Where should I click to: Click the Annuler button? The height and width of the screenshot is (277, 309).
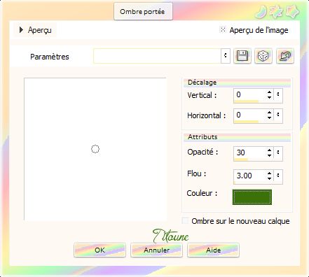156,250
